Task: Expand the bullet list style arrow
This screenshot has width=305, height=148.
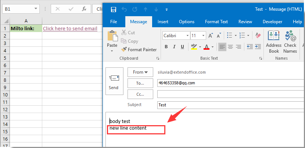Action: coord(236,35)
